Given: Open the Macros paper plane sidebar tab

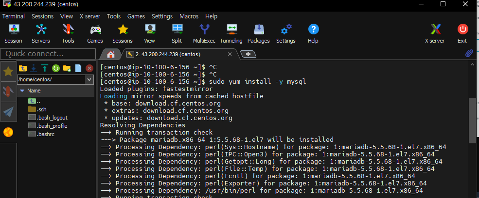Looking at the screenshot, I should 8,112.
